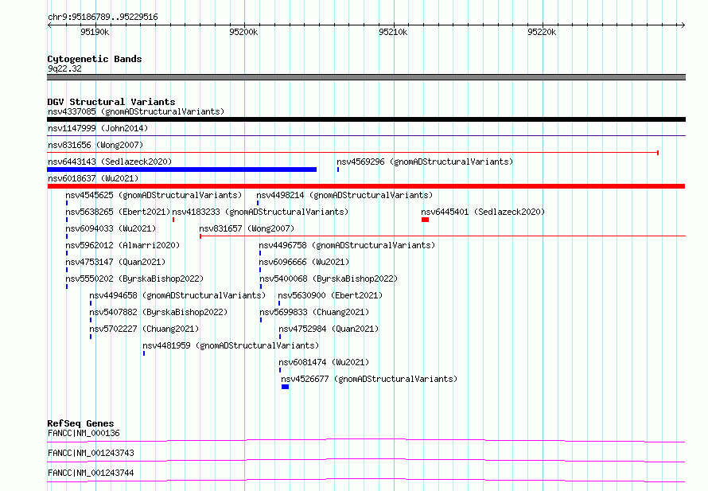Click the nsv4337085 gnomAD variant label
Viewport: 708px width, 491px height.
(136, 111)
